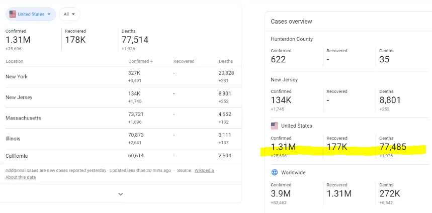Click the Hunterdon County section heading
The width and height of the screenshot is (432, 213).
291,39
